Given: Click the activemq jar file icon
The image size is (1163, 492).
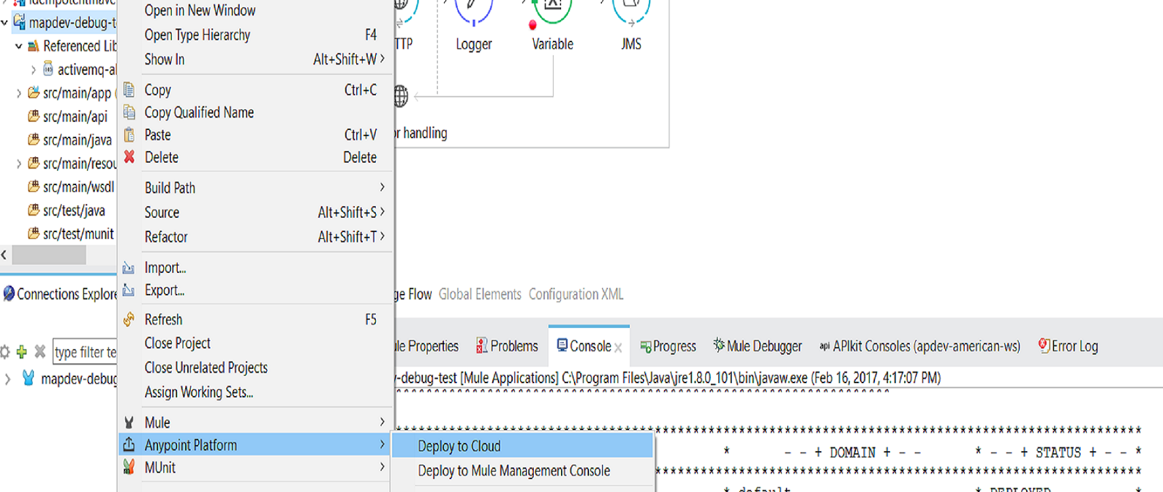Looking at the screenshot, I should point(48,69).
